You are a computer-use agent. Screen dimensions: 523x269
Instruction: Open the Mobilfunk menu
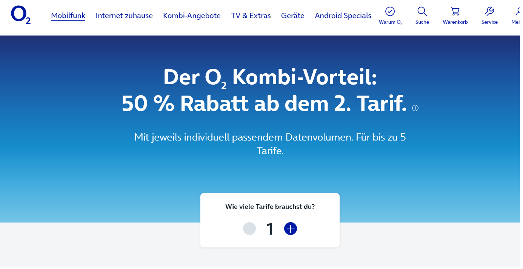click(68, 15)
